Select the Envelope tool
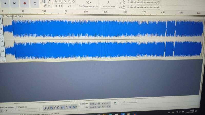 tap(49, 2)
